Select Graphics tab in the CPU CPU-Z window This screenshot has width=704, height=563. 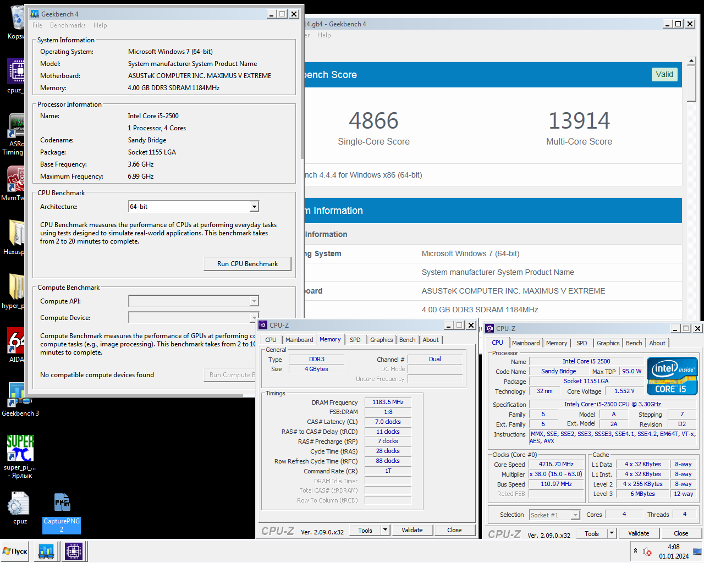(x=608, y=343)
